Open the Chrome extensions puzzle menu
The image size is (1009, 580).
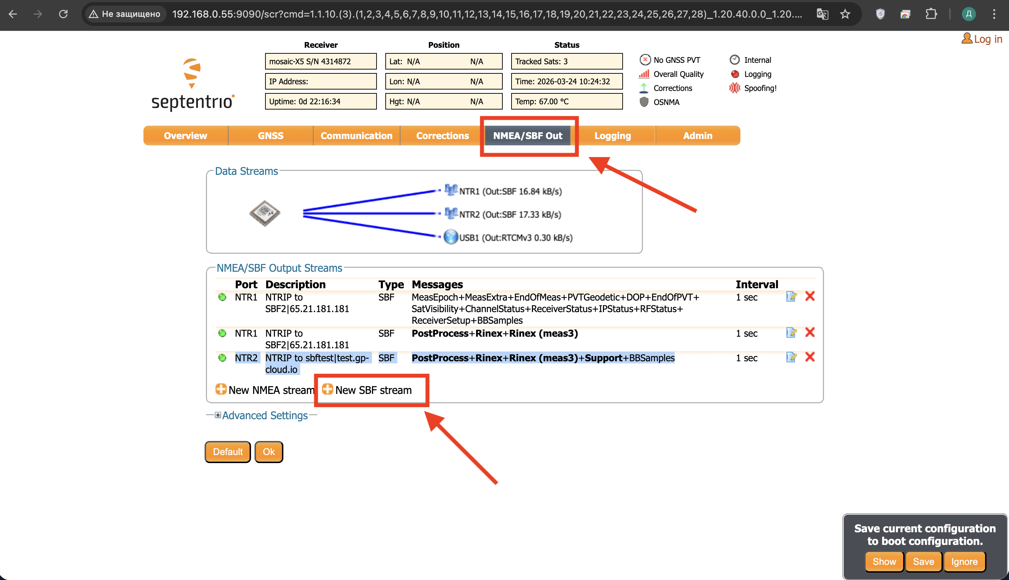pos(931,14)
